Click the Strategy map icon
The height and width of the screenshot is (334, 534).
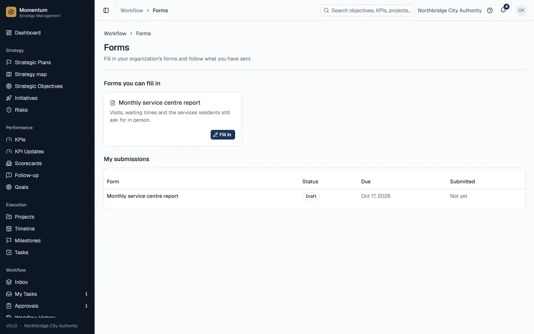(9, 74)
